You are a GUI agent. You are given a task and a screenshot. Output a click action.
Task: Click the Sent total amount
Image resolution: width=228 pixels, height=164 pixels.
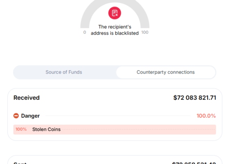coord(194,163)
